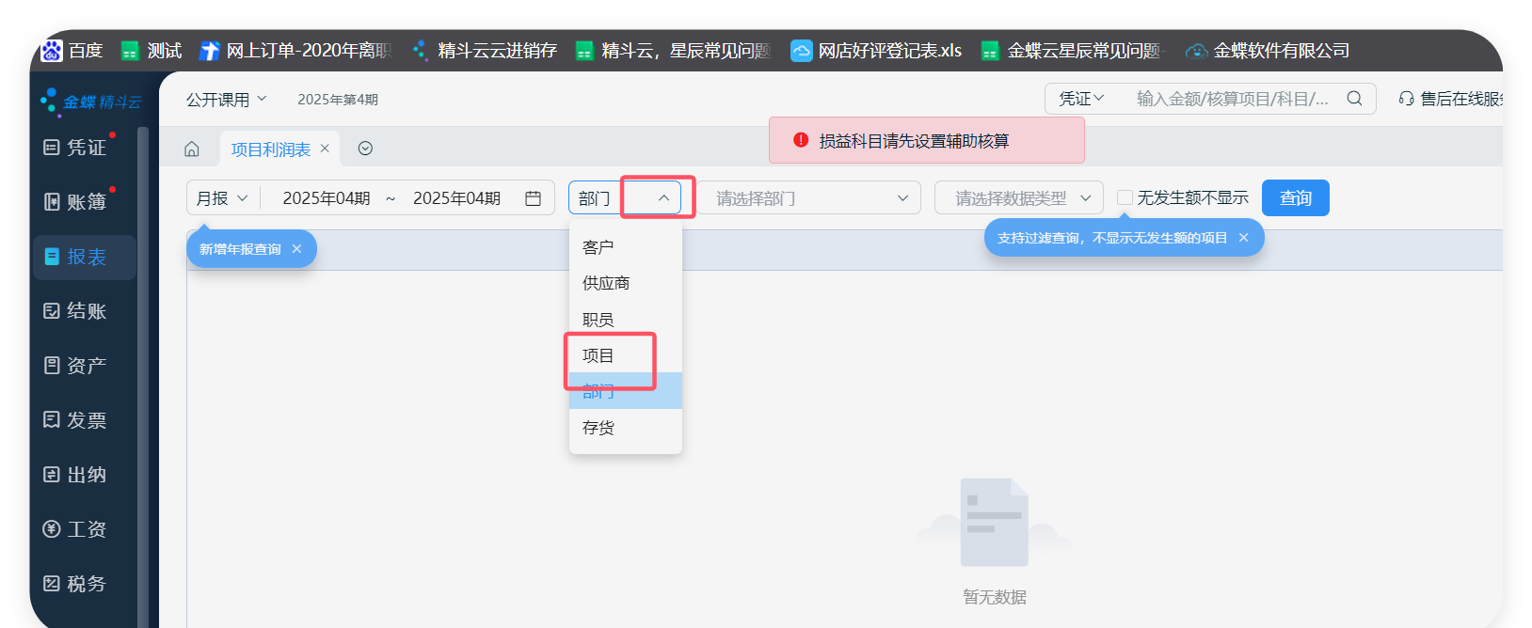
Task: Click the blue 查询 button
Action: (x=1295, y=198)
